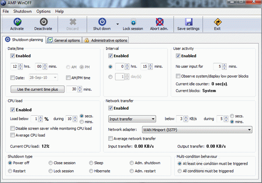Click the Exit toolbar icon
The width and height of the screenshot is (262, 183).
click(x=217, y=22)
